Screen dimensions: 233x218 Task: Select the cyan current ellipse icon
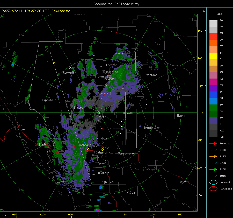tap(213, 182)
